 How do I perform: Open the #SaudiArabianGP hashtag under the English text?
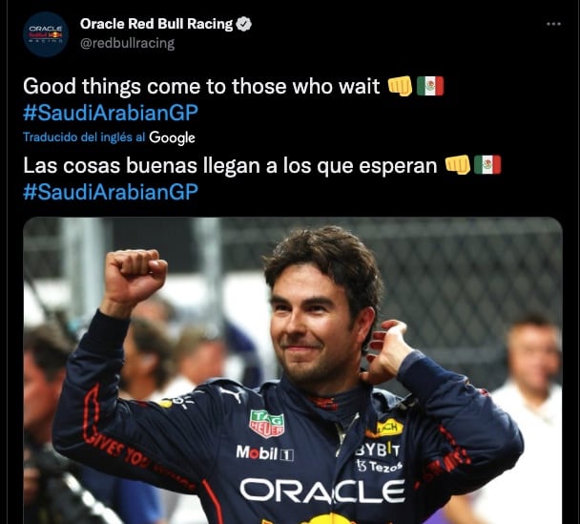point(111,113)
